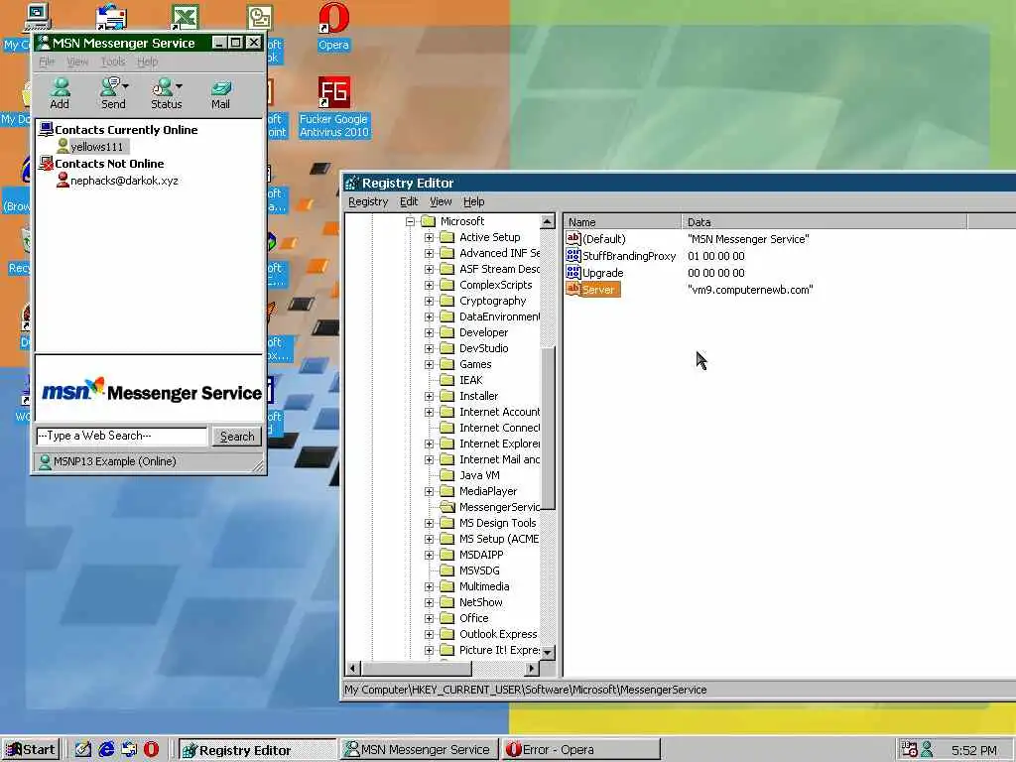The image size is (1016, 762).
Task: Click the Mail icon in MSN Messenger
Action: tap(220, 93)
